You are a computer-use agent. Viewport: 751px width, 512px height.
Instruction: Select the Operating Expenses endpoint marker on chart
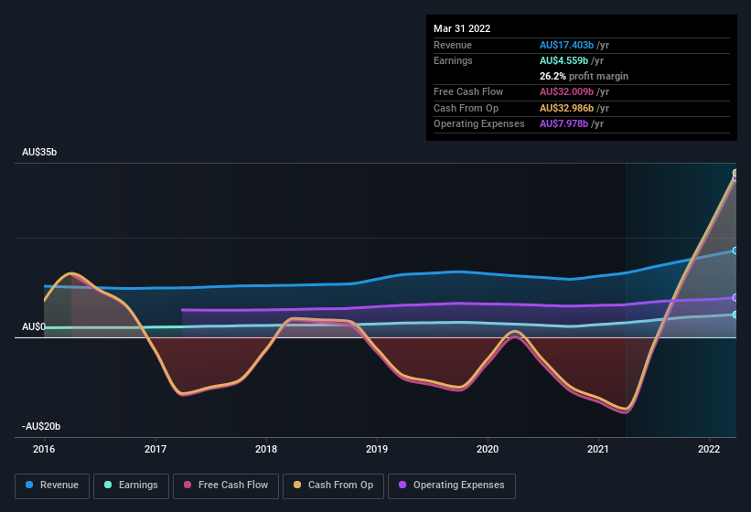tap(735, 298)
